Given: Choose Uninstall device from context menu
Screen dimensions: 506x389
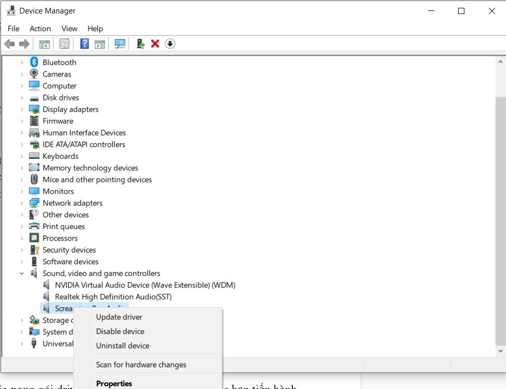Looking at the screenshot, I should [x=123, y=346].
